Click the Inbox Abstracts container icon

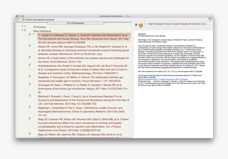pos(25,30)
